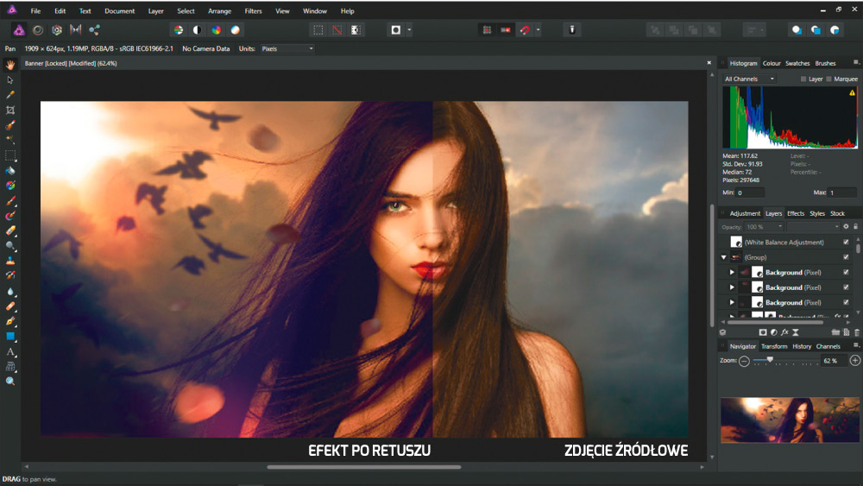Screen dimensions: 863x486
Task: Select the Rectangular Marquee tool
Action: [x=9, y=155]
